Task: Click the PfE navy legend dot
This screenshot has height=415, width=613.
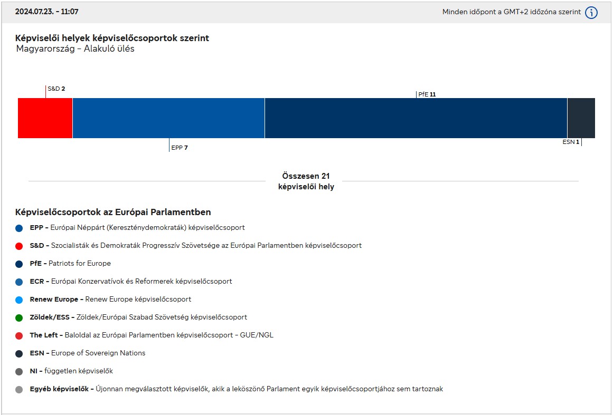Action: pyautogui.click(x=19, y=264)
